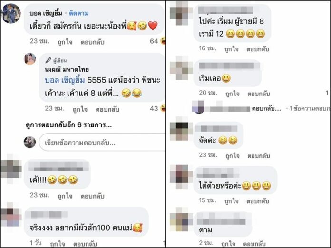Image resolution: width=331 pixels, height=248 pixels.
Task: Open บอล เชิญยิ้ม profile picture
Action: click(11, 13)
